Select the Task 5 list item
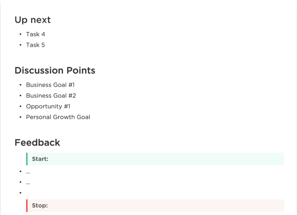The image size is (297, 215). 35,45
